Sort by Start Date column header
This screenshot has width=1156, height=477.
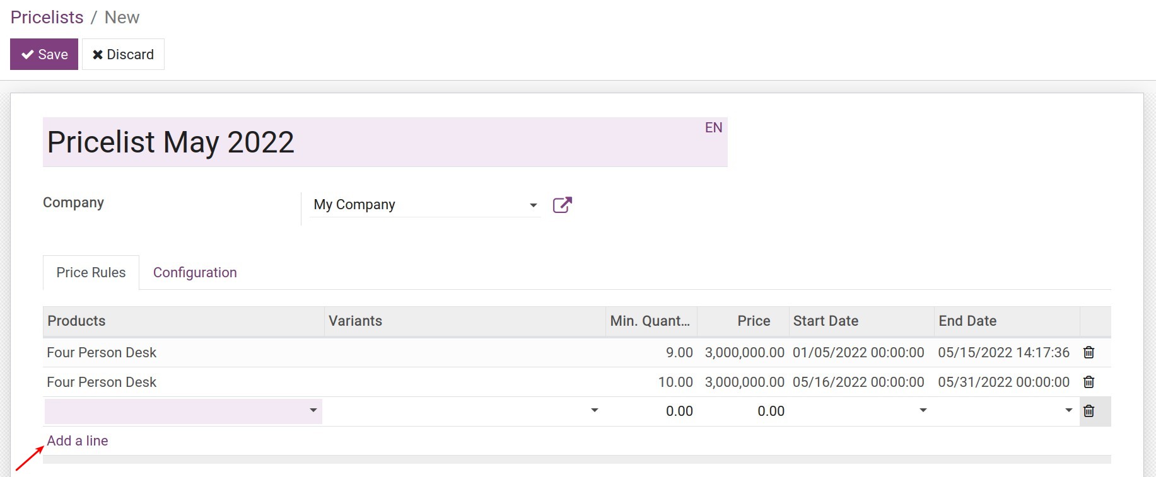pyautogui.click(x=861, y=321)
